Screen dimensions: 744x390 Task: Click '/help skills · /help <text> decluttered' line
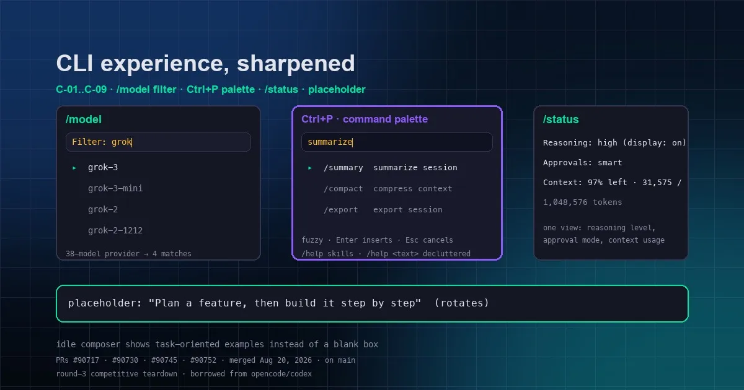pos(386,253)
